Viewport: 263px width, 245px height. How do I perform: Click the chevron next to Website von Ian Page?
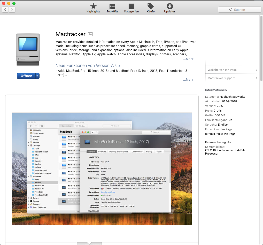click(x=257, y=70)
